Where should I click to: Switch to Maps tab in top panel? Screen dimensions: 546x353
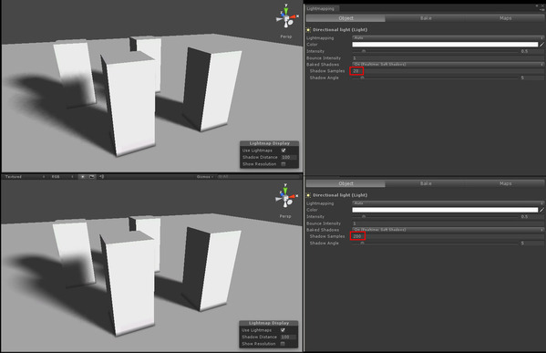tap(505, 18)
